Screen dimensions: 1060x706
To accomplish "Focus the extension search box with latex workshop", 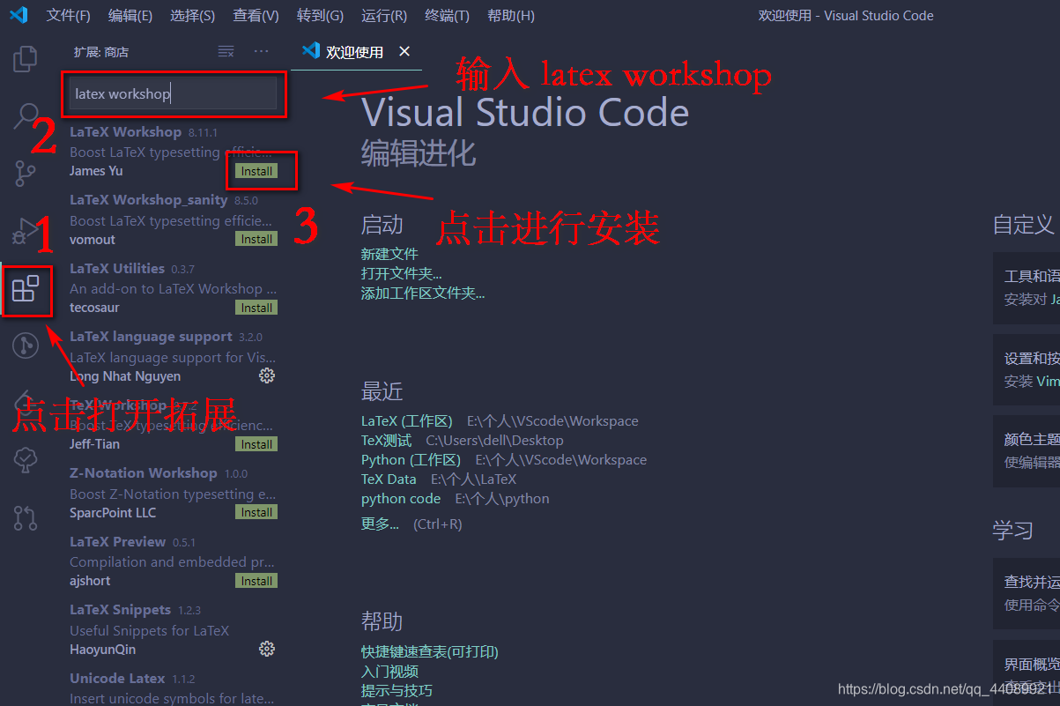I will 173,93.
